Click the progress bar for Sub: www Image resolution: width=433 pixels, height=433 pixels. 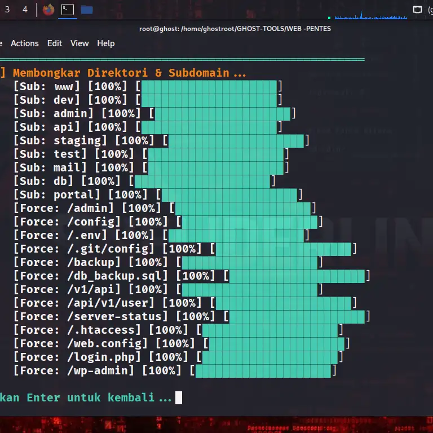click(209, 86)
